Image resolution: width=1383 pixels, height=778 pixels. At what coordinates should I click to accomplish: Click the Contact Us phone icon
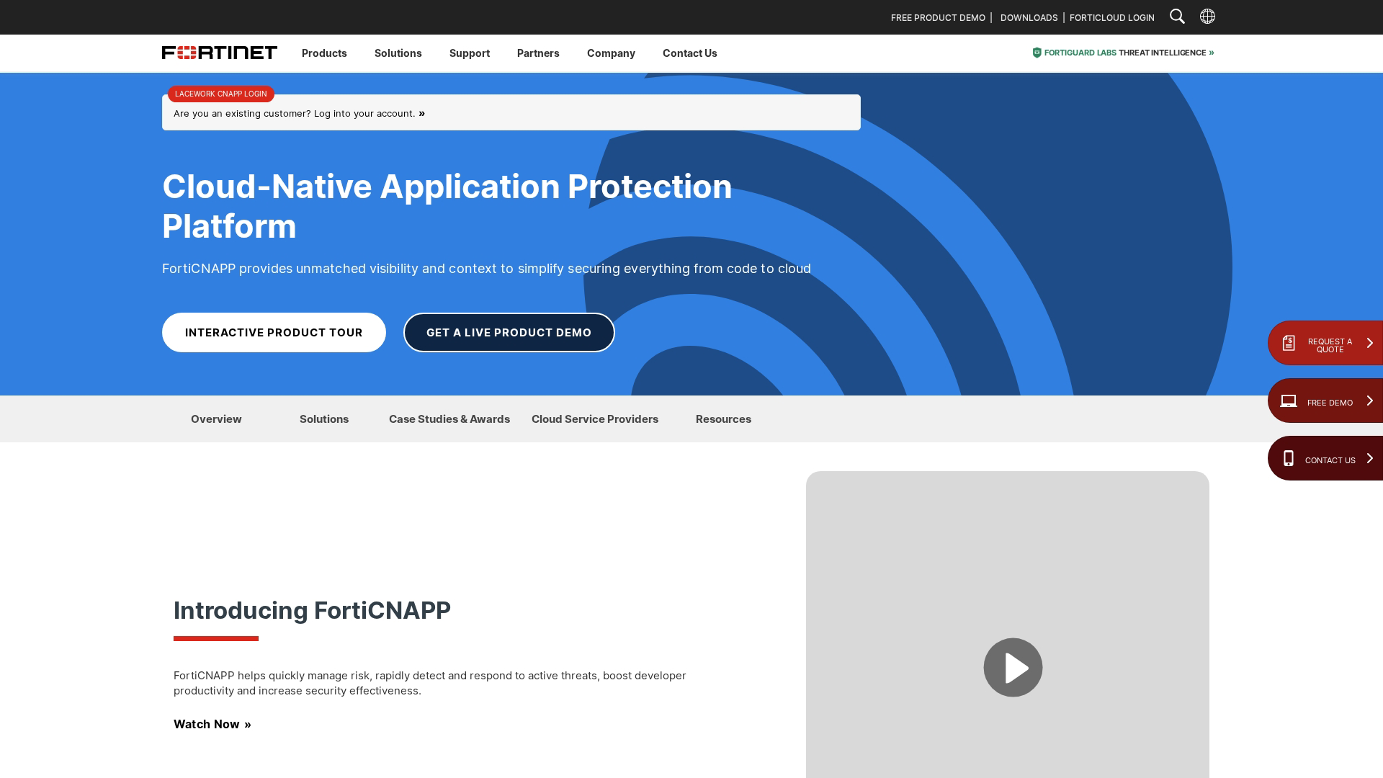pyautogui.click(x=1289, y=458)
